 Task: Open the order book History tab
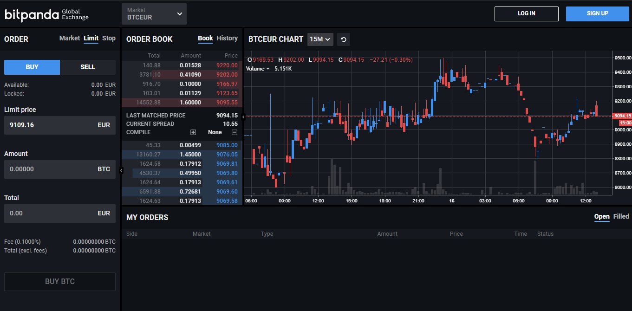[227, 39]
